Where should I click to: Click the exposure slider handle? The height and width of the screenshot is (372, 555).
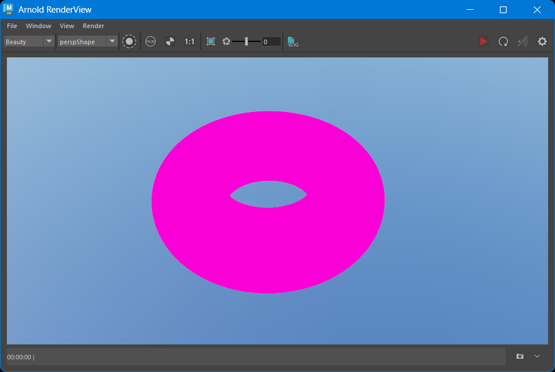246,41
